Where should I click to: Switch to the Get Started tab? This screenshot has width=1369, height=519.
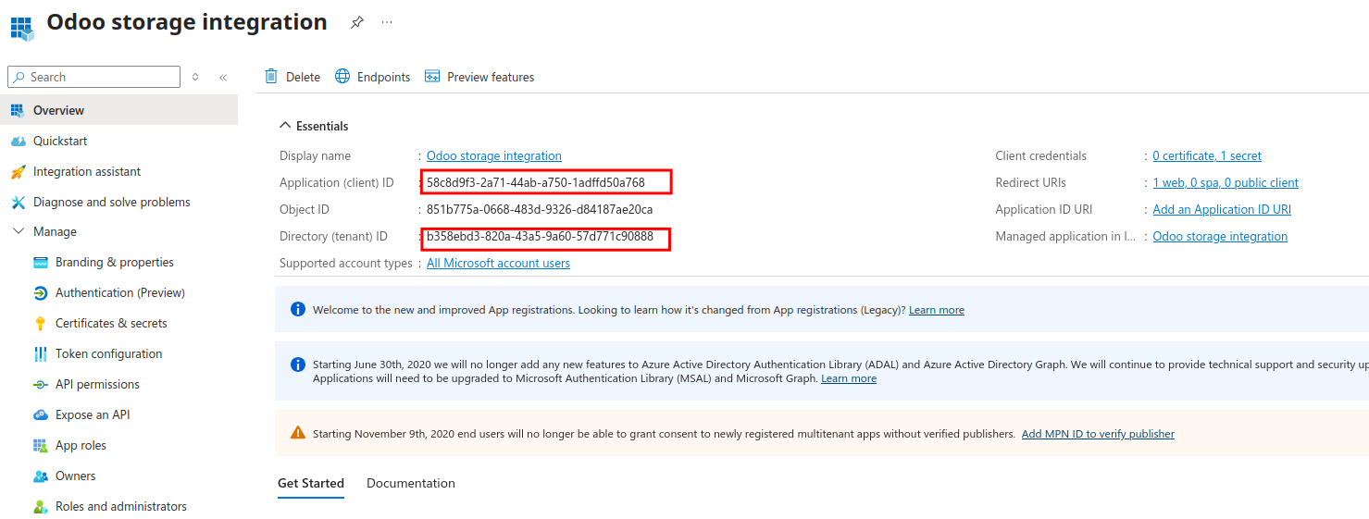click(x=311, y=483)
